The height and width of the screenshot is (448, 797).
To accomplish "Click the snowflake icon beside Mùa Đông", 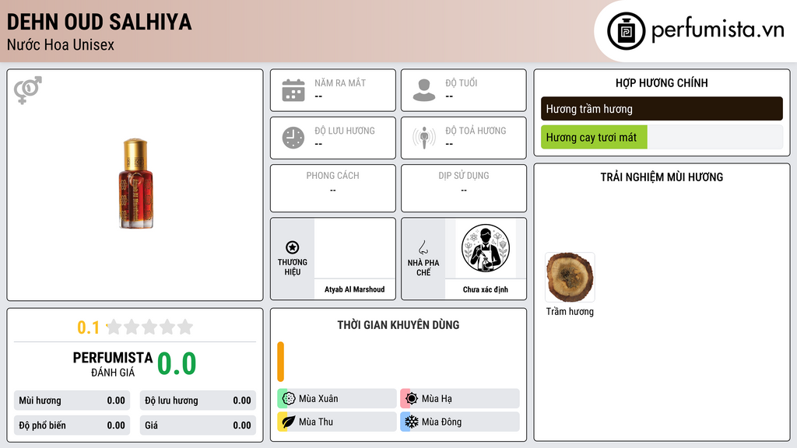I will click(411, 422).
